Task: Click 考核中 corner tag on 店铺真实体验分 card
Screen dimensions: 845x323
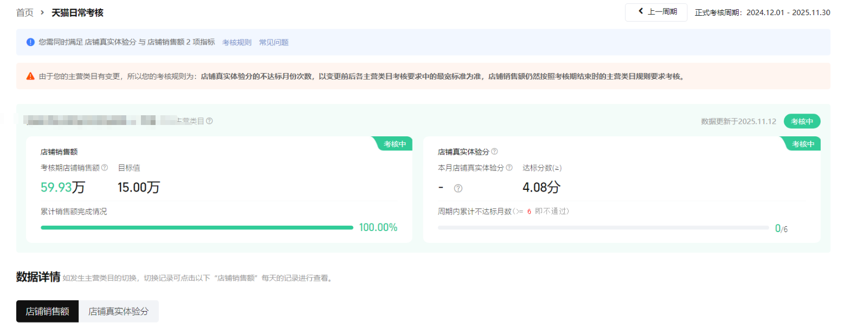Action: [x=803, y=144]
